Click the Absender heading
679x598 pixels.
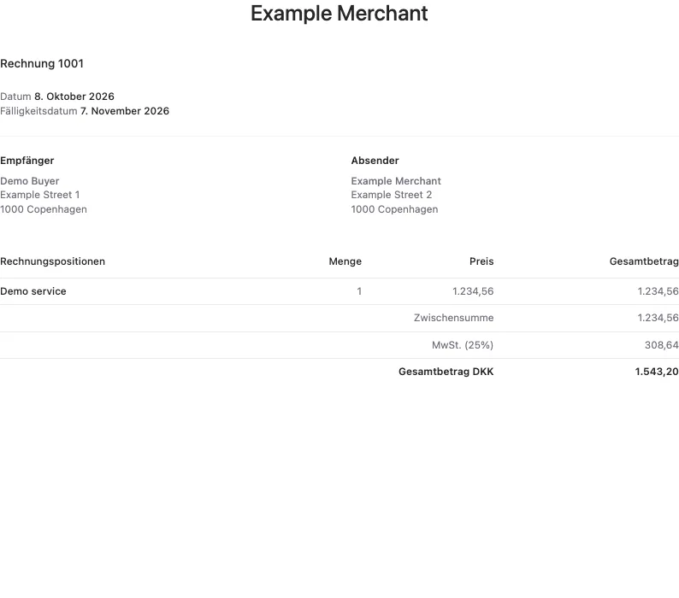(375, 161)
